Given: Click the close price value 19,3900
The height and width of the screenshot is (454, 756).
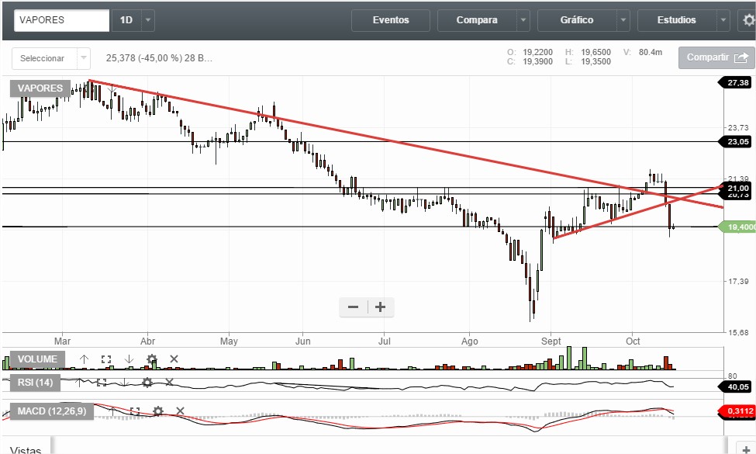Looking at the screenshot, I should [537, 62].
